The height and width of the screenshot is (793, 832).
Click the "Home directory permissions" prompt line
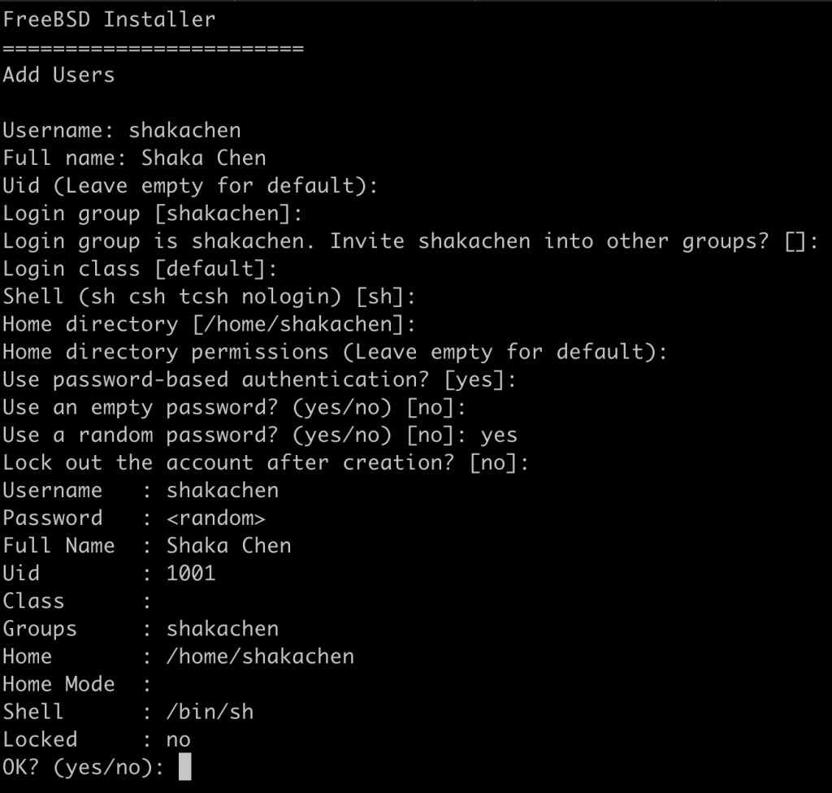tap(334, 352)
